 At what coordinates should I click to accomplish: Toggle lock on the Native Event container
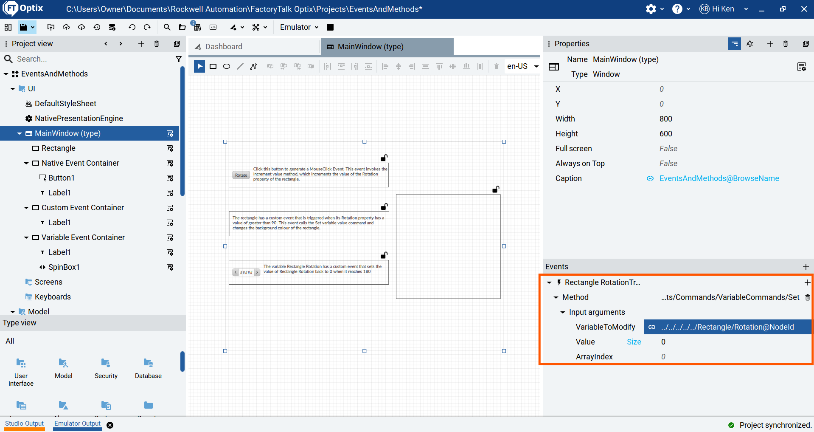(384, 158)
